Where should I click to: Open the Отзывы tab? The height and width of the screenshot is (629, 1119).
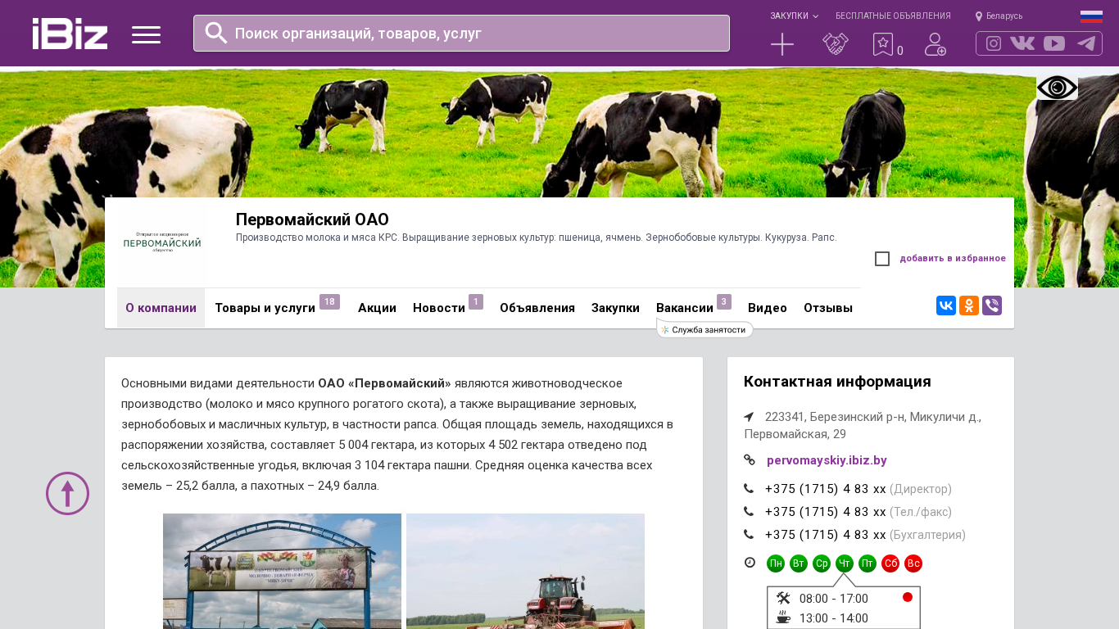pos(828,308)
